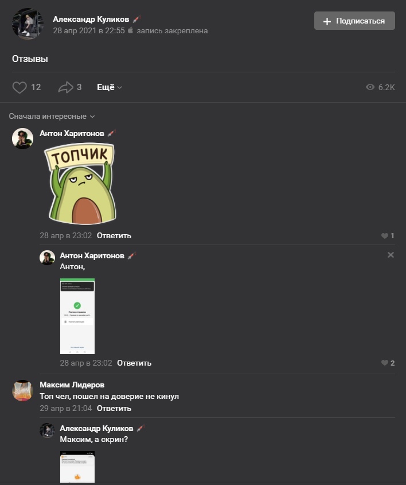406x485 pixels.
Task: Open Максим Лидеров's avatar
Action: (x=22, y=391)
